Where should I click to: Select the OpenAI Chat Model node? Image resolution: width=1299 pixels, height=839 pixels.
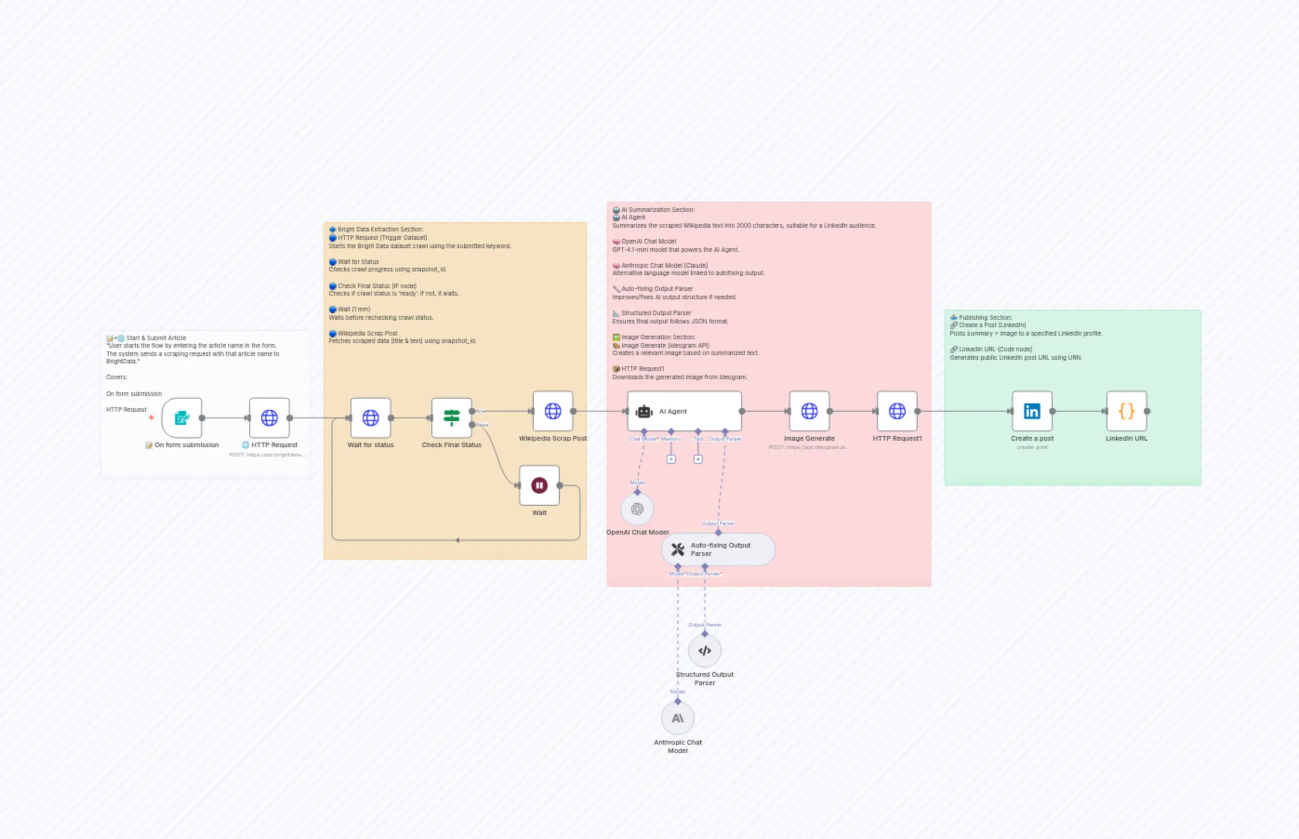pos(636,509)
